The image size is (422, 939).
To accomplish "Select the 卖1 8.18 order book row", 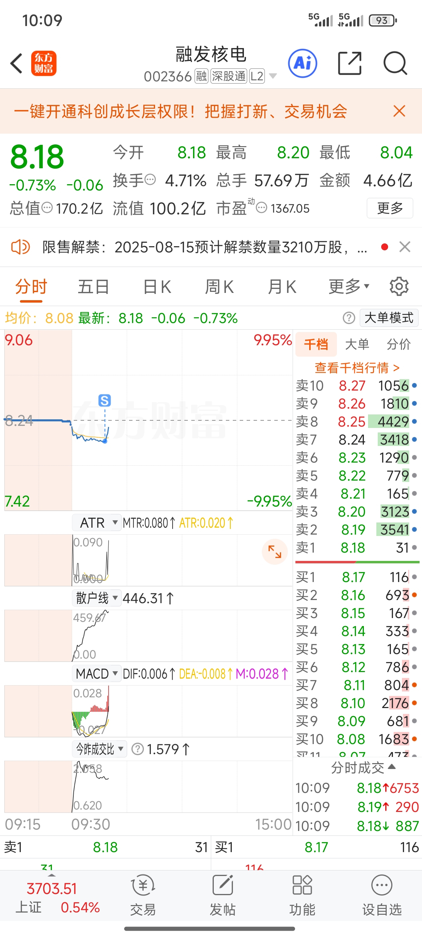I will tap(357, 547).
